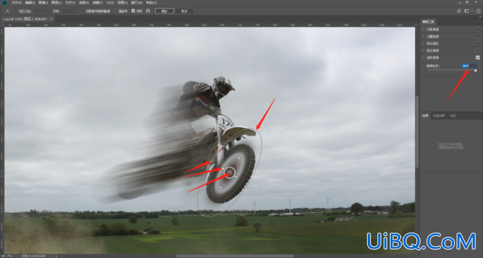Screen dimensions: 483x258
Task: Open the selection bleed dropdown (选区出血)
Action: coord(49,11)
